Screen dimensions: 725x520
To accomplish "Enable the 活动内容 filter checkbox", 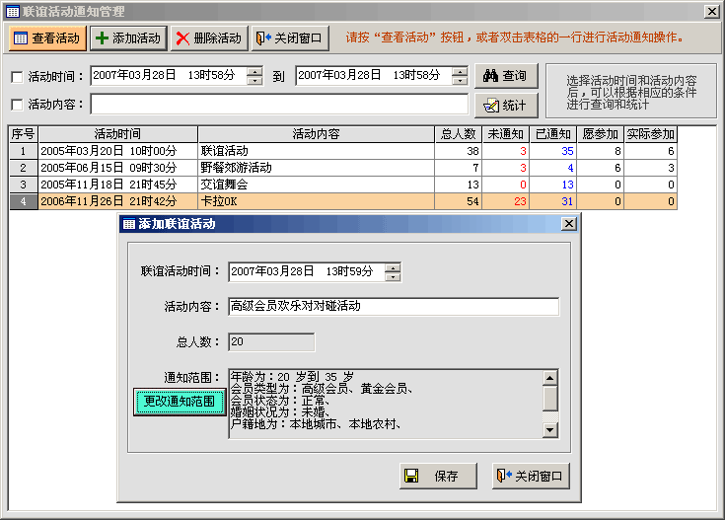I will 17,105.
